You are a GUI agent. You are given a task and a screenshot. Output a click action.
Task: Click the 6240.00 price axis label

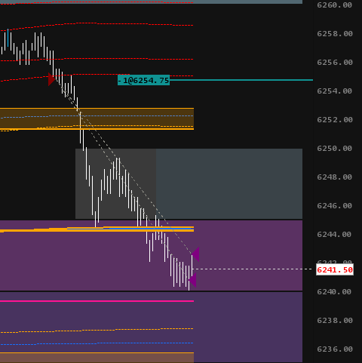coord(334,292)
